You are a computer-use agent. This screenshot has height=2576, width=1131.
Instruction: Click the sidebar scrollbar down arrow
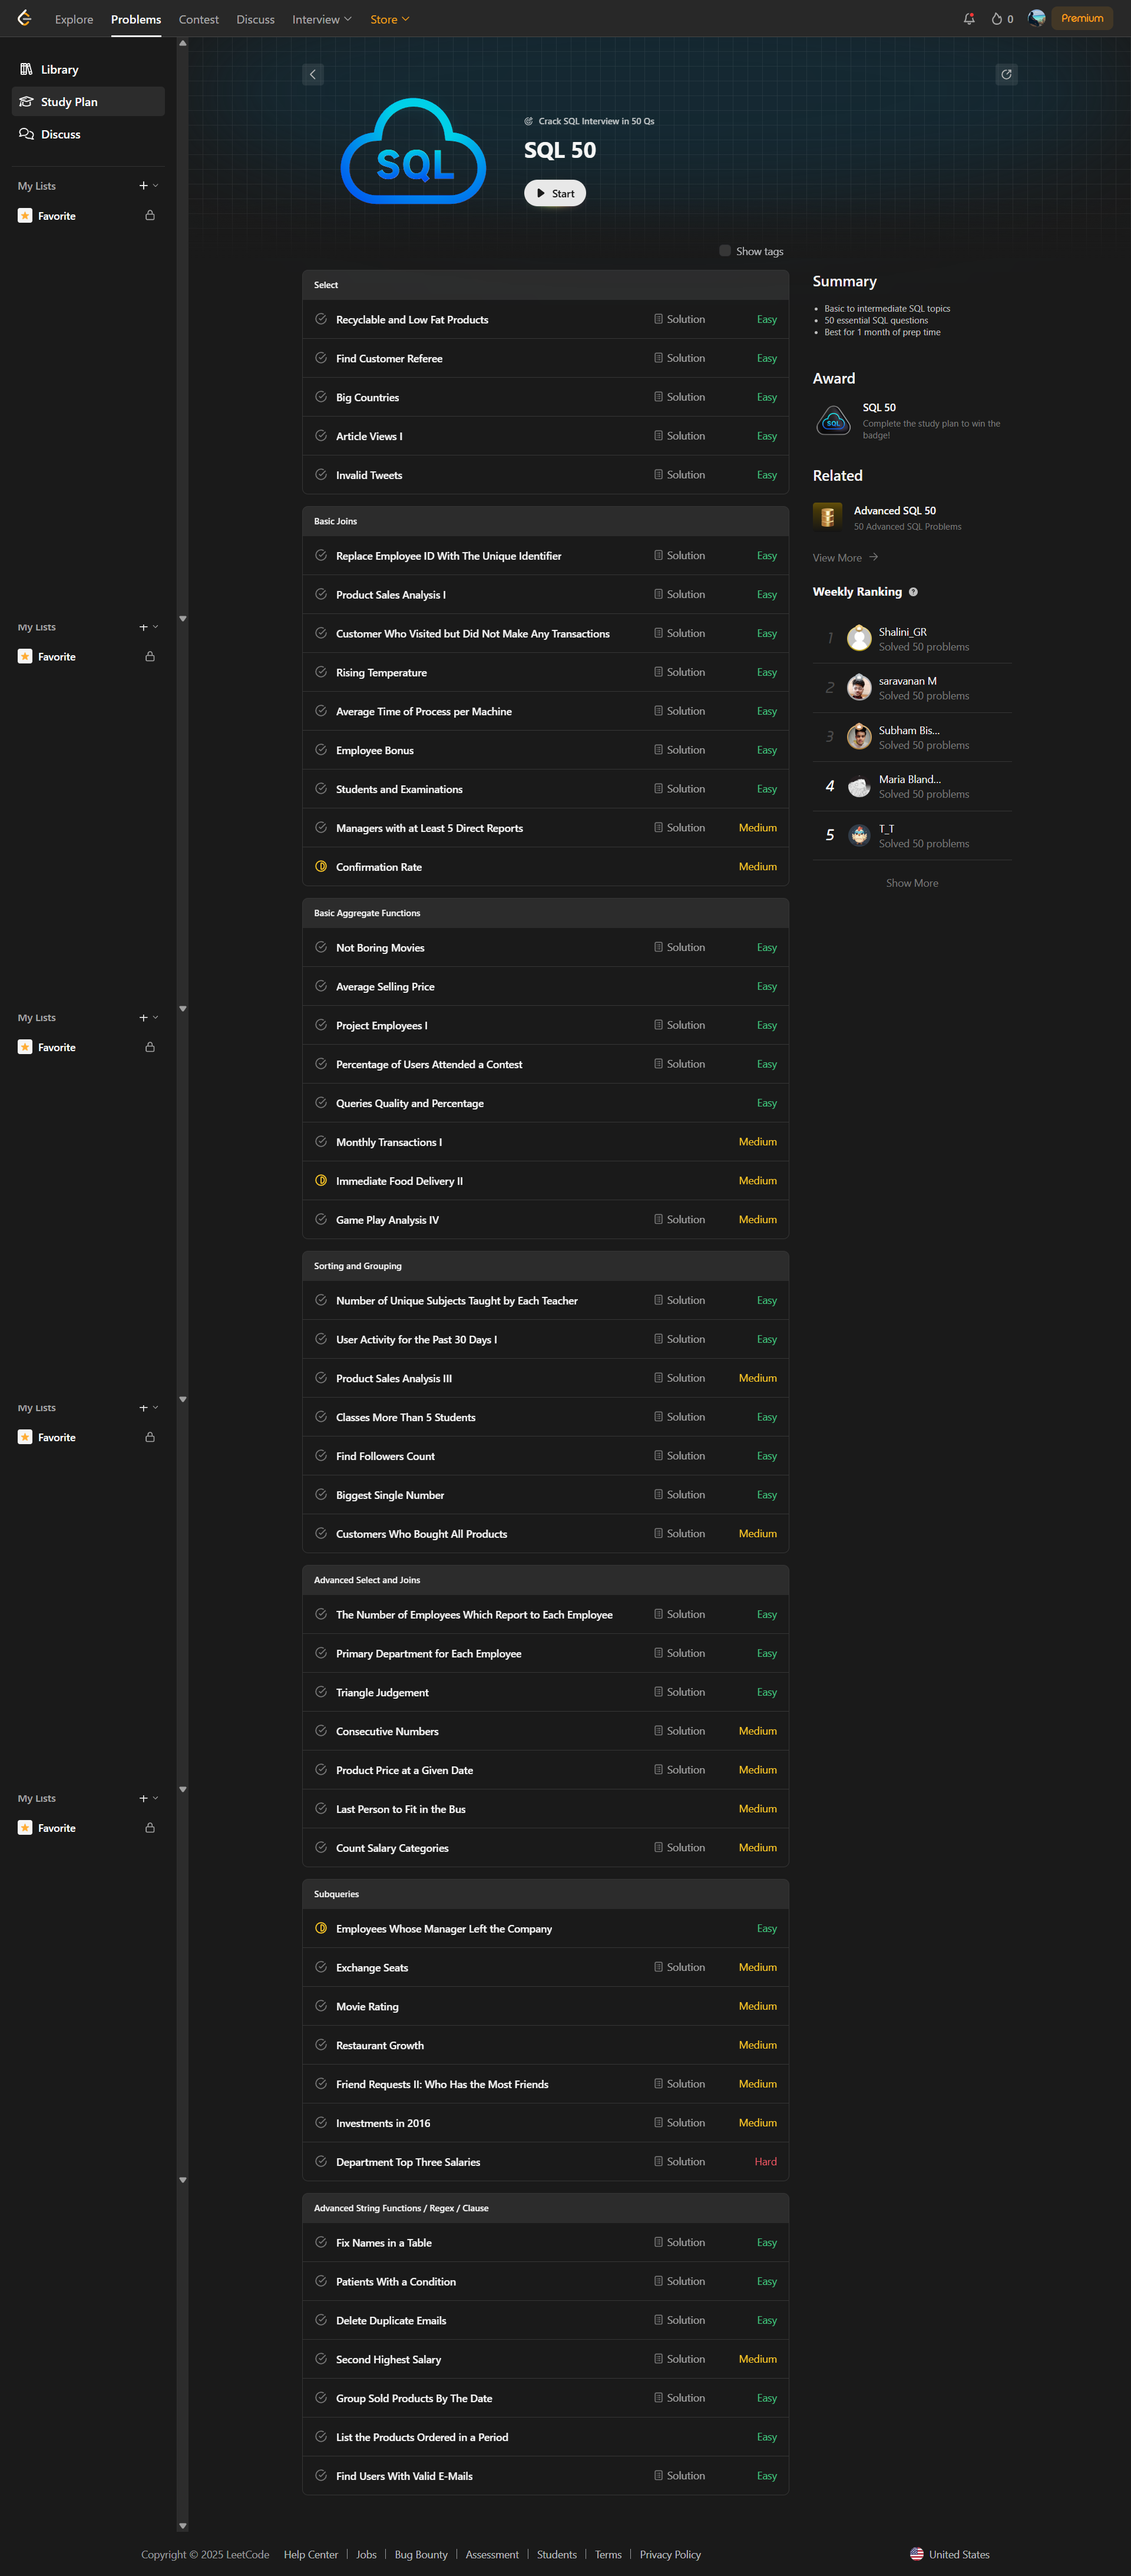coord(182,2526)
